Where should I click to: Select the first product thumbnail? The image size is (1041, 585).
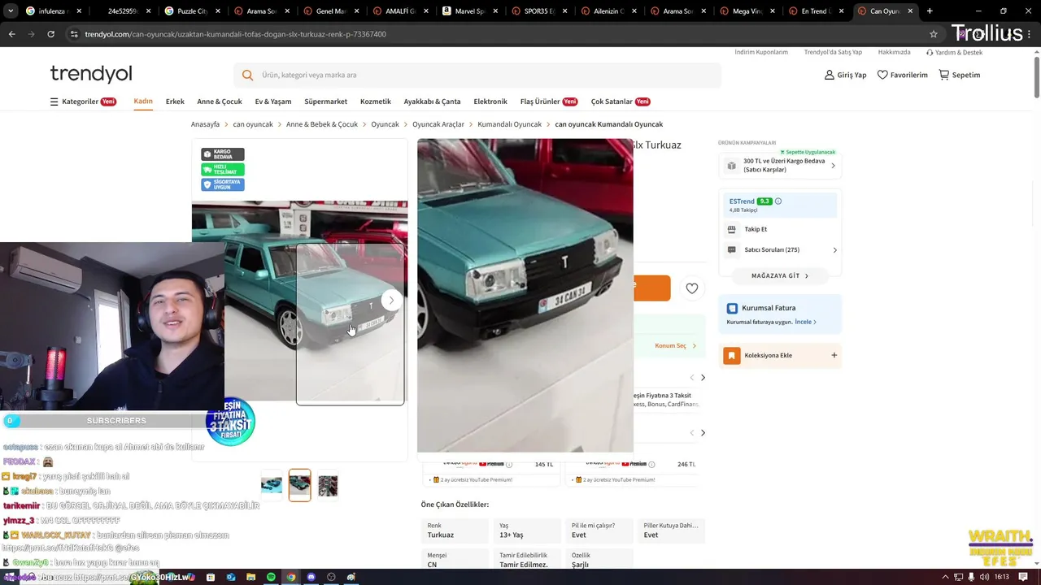point(272,485)
